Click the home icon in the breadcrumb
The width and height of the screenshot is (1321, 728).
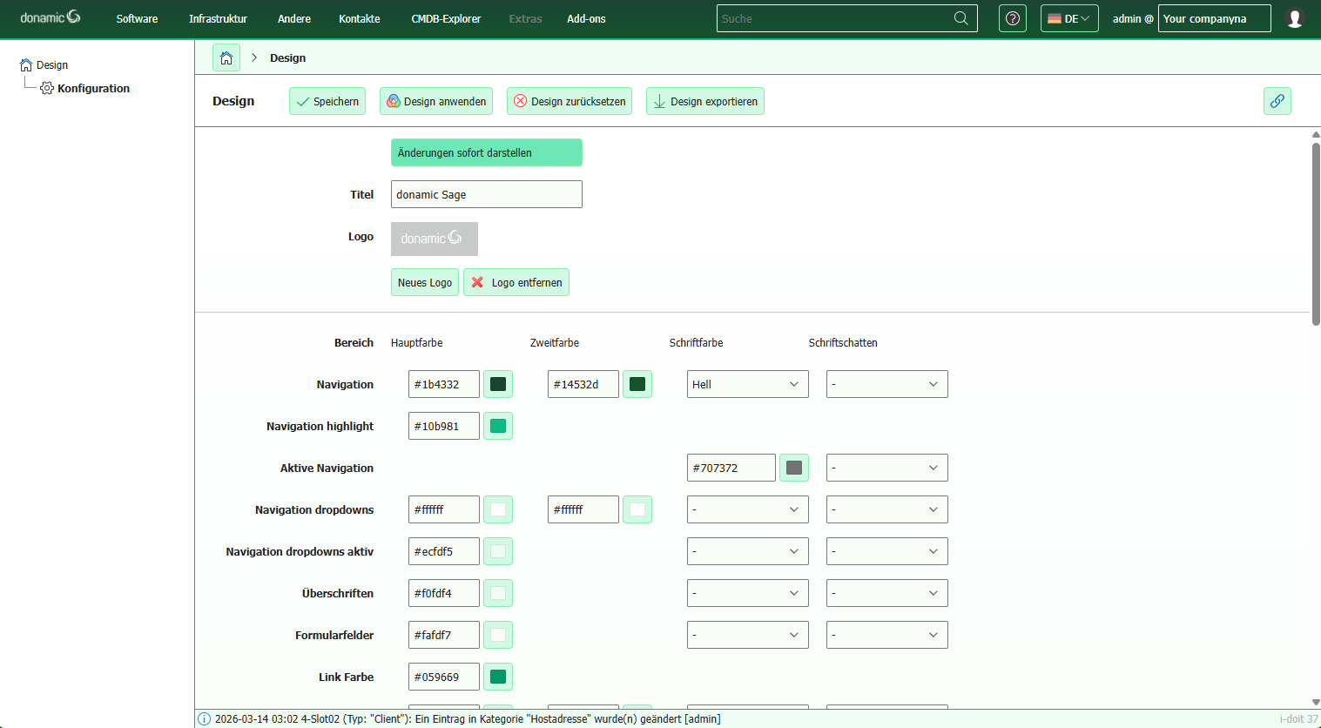click(226, 57)
